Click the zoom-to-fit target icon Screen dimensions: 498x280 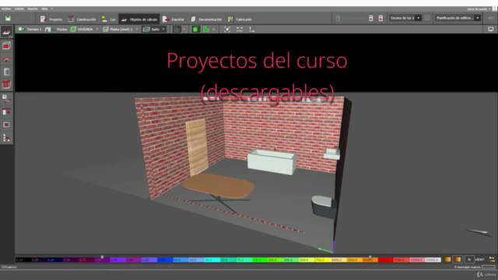[x=227, y=30]
